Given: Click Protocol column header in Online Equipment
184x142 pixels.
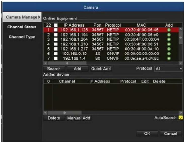Looking at the screenshot, I should (x=113, y=25).
